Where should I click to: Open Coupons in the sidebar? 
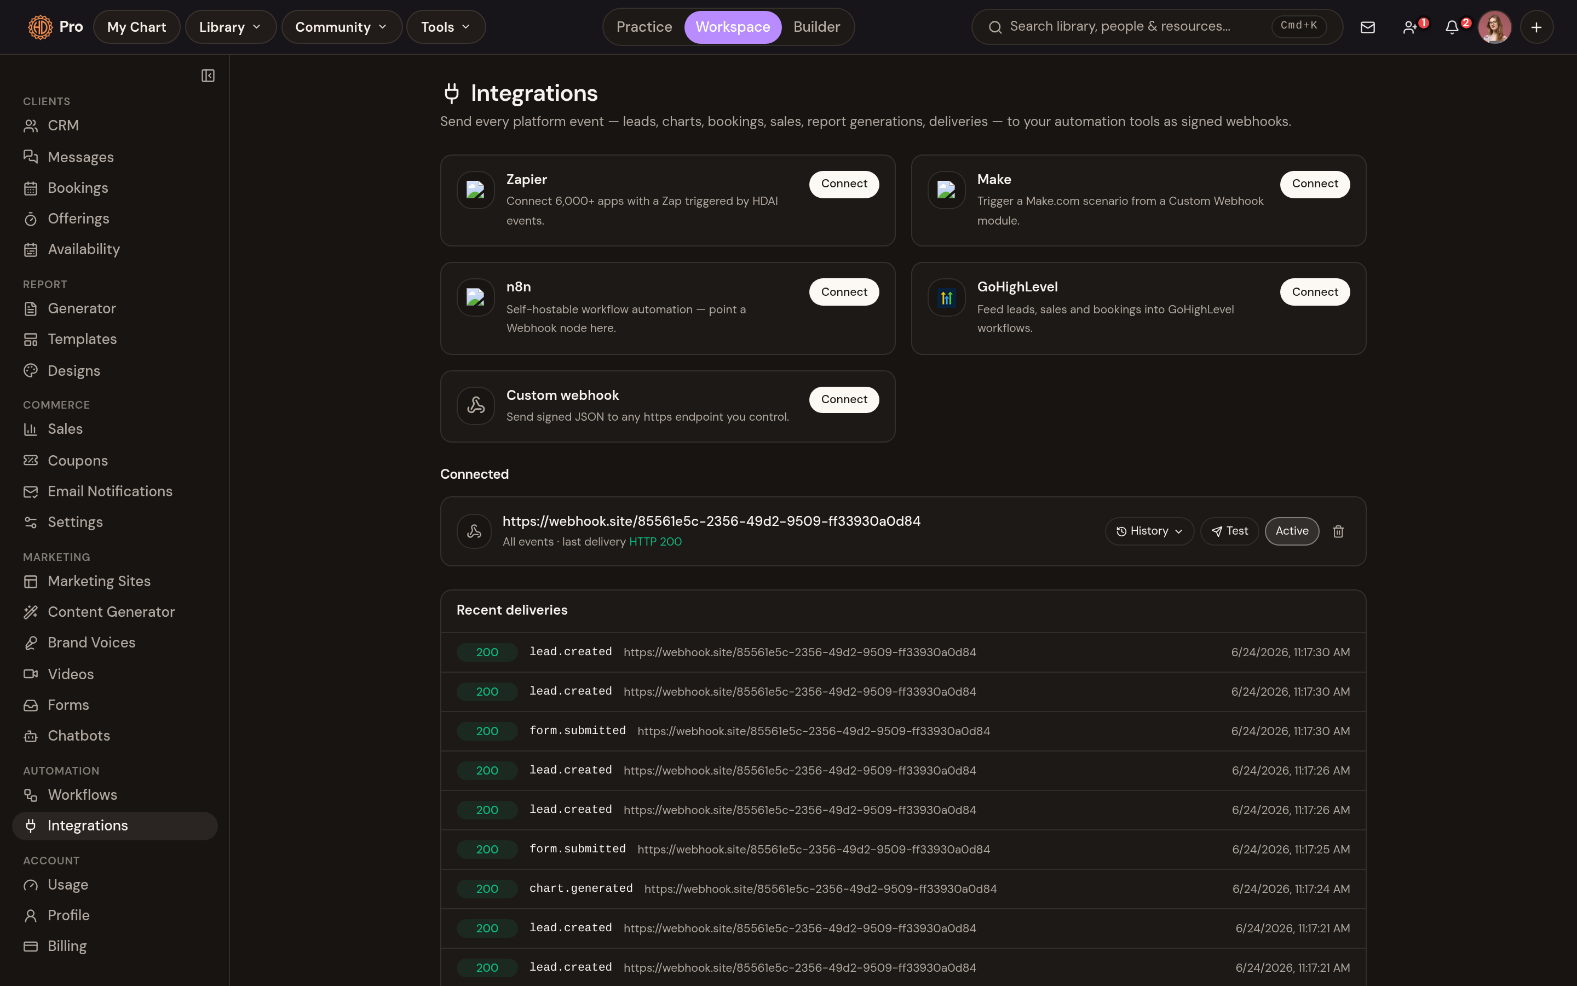114,460
